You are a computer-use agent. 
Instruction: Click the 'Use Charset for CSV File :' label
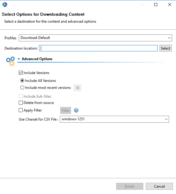pos(38,119)
